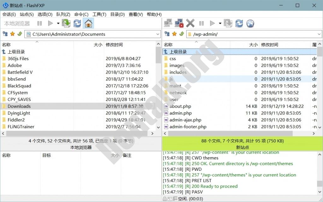The height and width of the screenshot is (202, 323).
Task: Click the local transfer queue green arrow icon
Action: pos(66,23)
